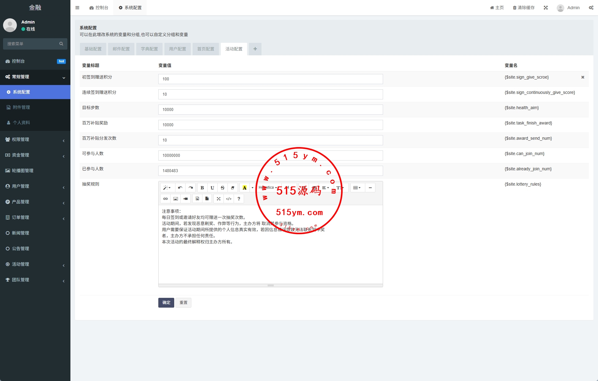
Task: Insert a horizontal rule line
Action: tap(370, 188)
